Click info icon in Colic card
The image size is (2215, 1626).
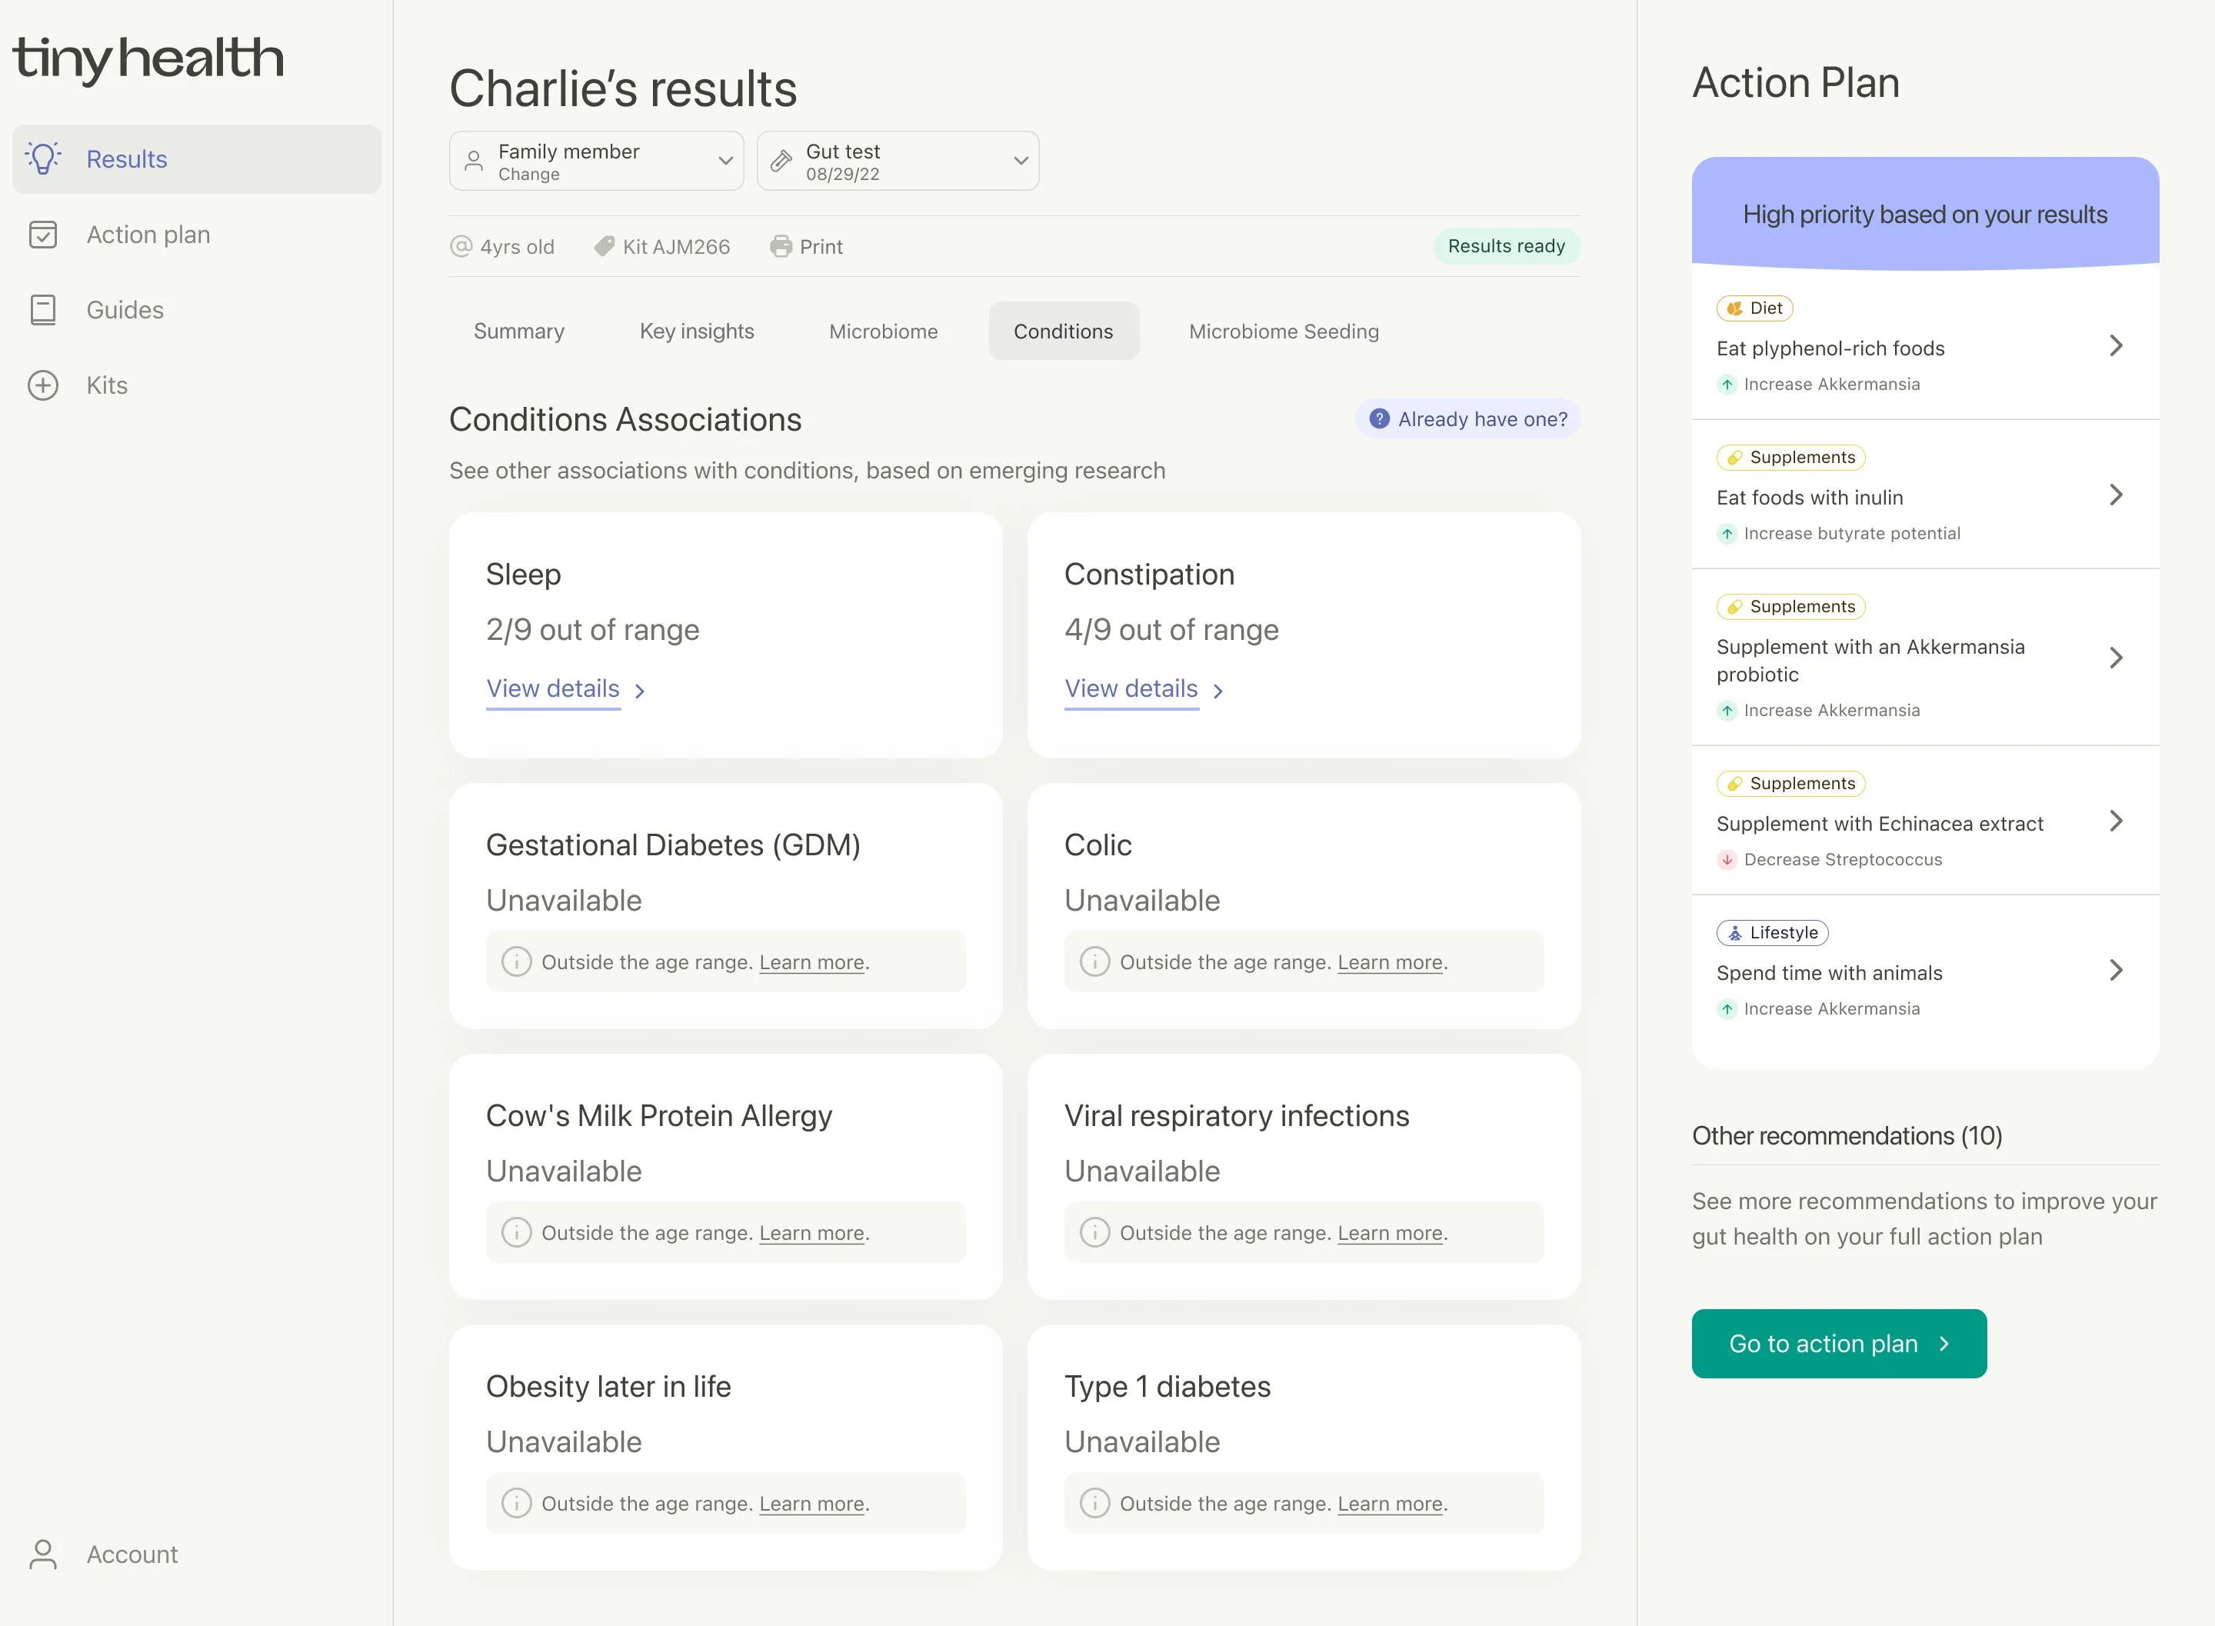(x=1094, y=961)
